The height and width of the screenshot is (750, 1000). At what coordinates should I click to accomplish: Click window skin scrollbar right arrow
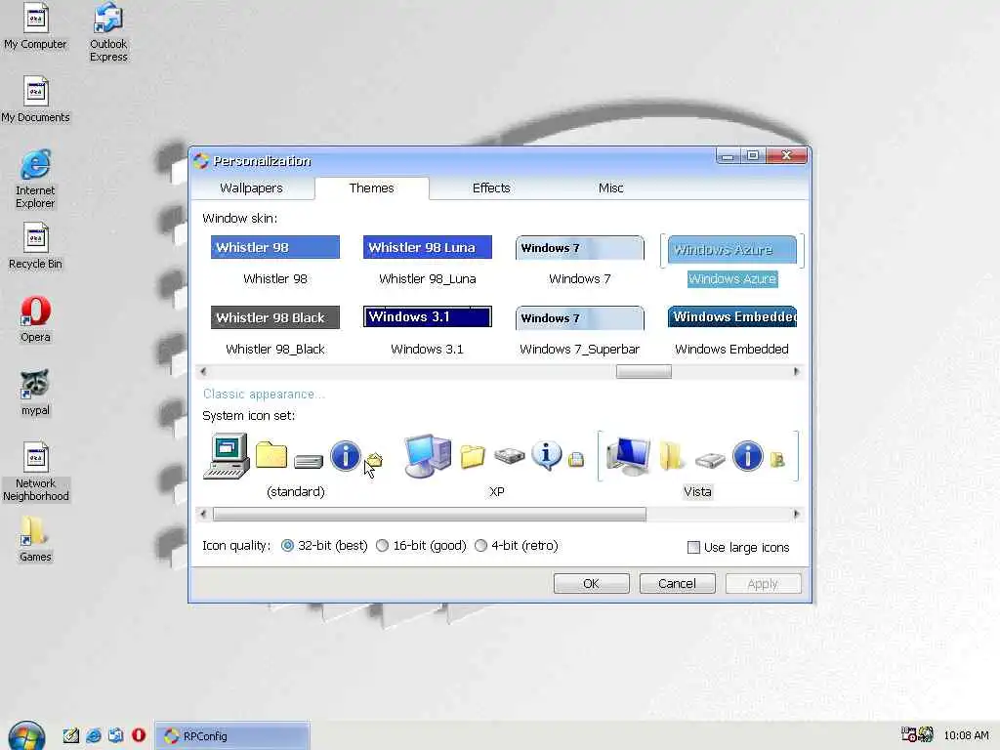[x=796, y=372]
